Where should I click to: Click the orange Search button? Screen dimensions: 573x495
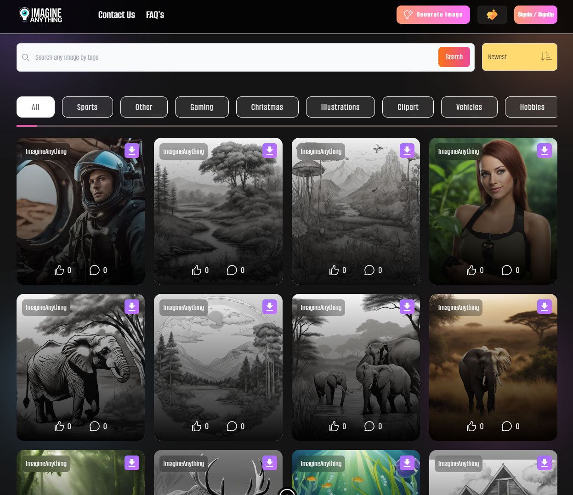454,57
